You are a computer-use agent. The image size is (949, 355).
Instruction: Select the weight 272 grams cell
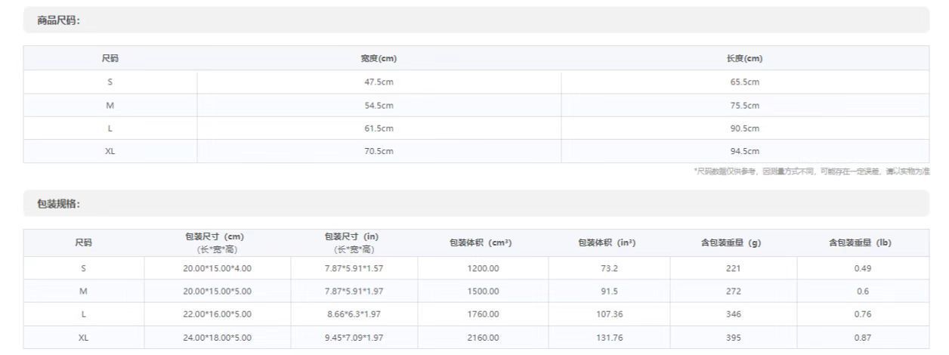tap(734, 291)
